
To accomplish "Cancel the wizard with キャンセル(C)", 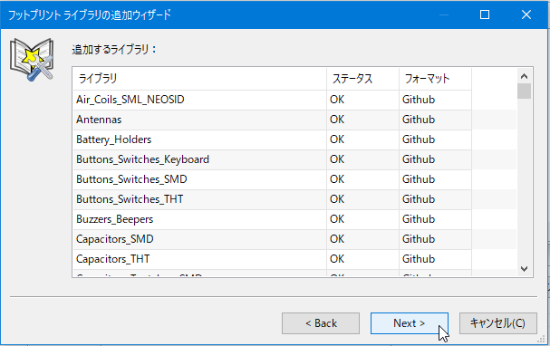I will [x=498, y=323].
